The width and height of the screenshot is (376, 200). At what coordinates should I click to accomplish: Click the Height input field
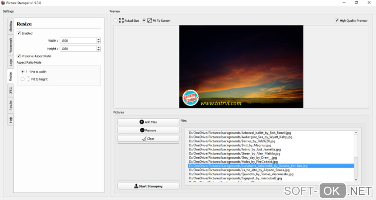(x=78, y=48)
